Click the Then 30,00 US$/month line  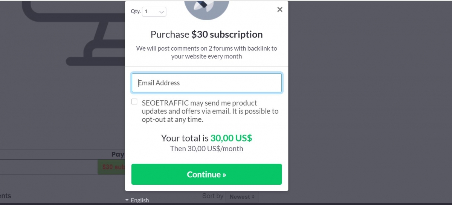click(x=206, y=149)
